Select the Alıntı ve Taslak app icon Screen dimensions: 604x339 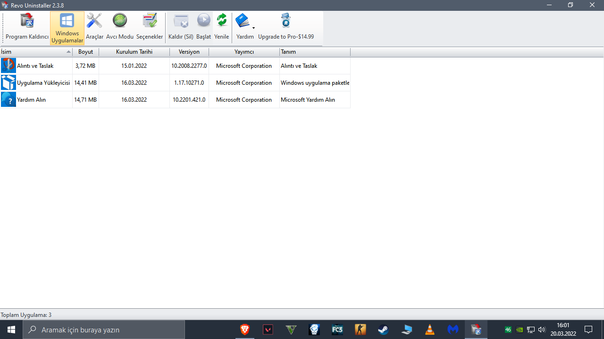coord(8,66)
